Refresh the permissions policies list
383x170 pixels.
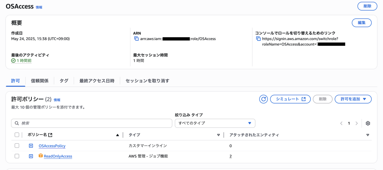264,99
